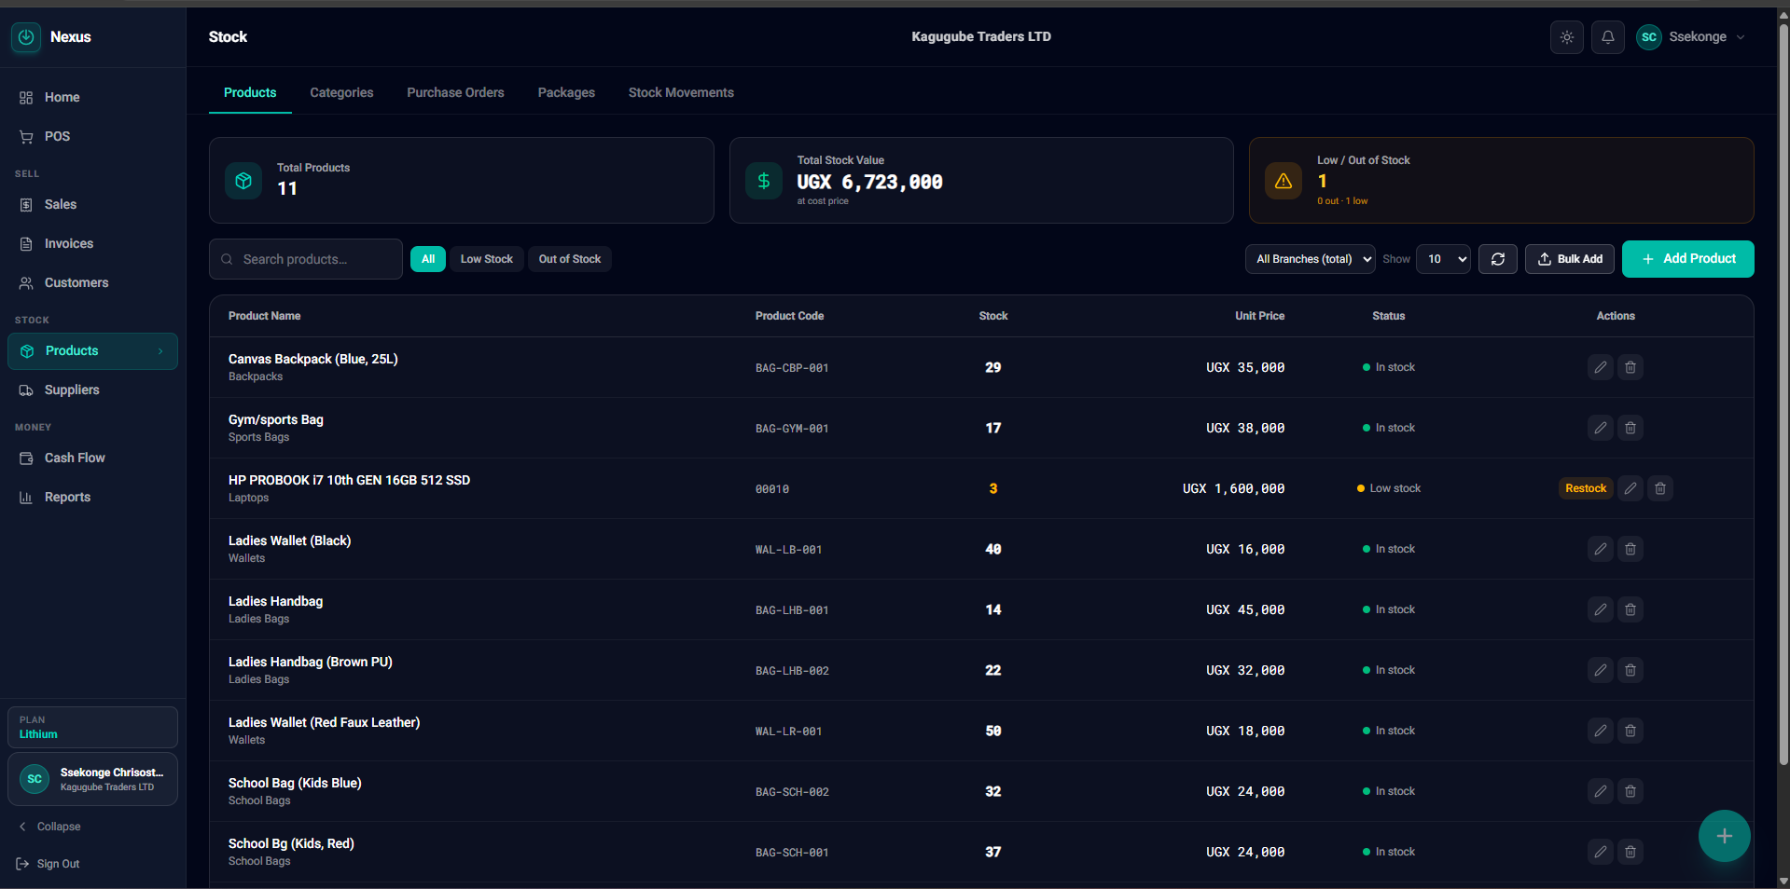The image size is (1790, 889).
Task: Open Cash Flow from sidebar
Action: click(92, 458)
